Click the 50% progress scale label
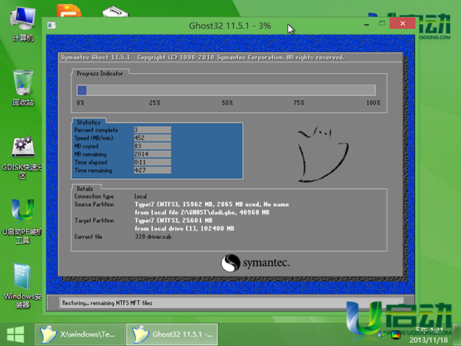 227,103
